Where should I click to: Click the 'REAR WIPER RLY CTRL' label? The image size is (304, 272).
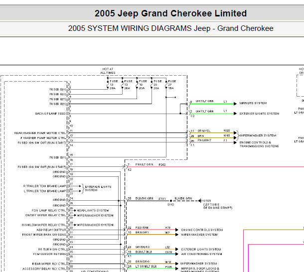49,264
